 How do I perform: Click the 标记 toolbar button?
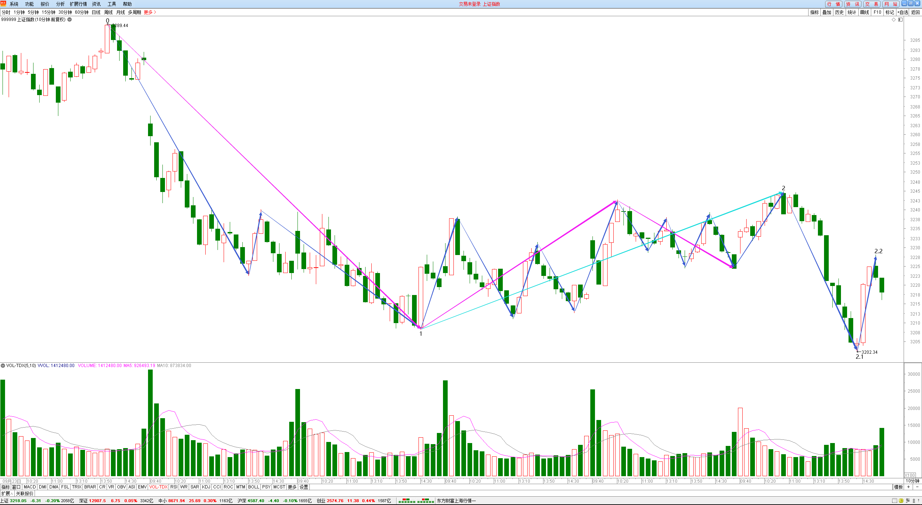point(890,12)
